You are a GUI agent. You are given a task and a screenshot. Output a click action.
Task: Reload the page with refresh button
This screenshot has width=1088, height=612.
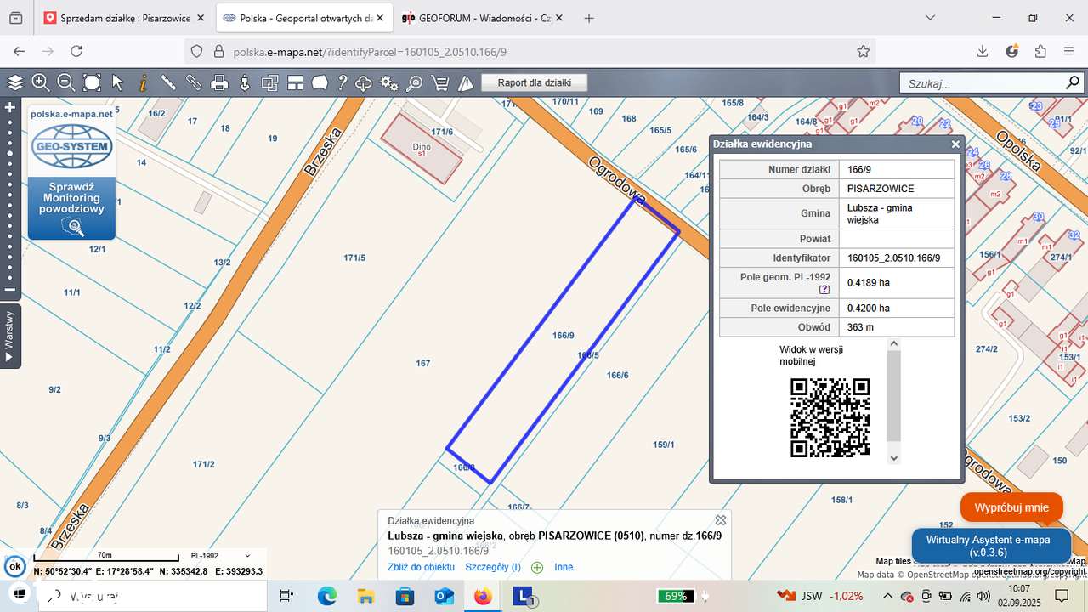(76, 51)
